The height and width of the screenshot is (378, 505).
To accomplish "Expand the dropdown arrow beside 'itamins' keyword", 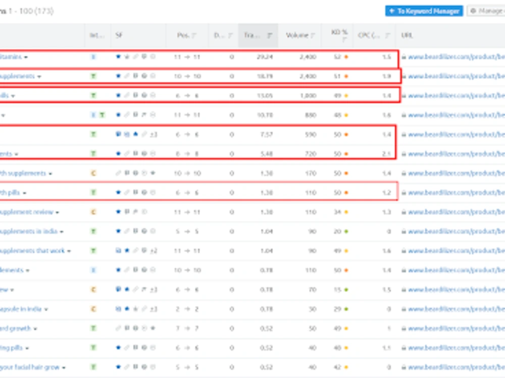I will point(26,58).
